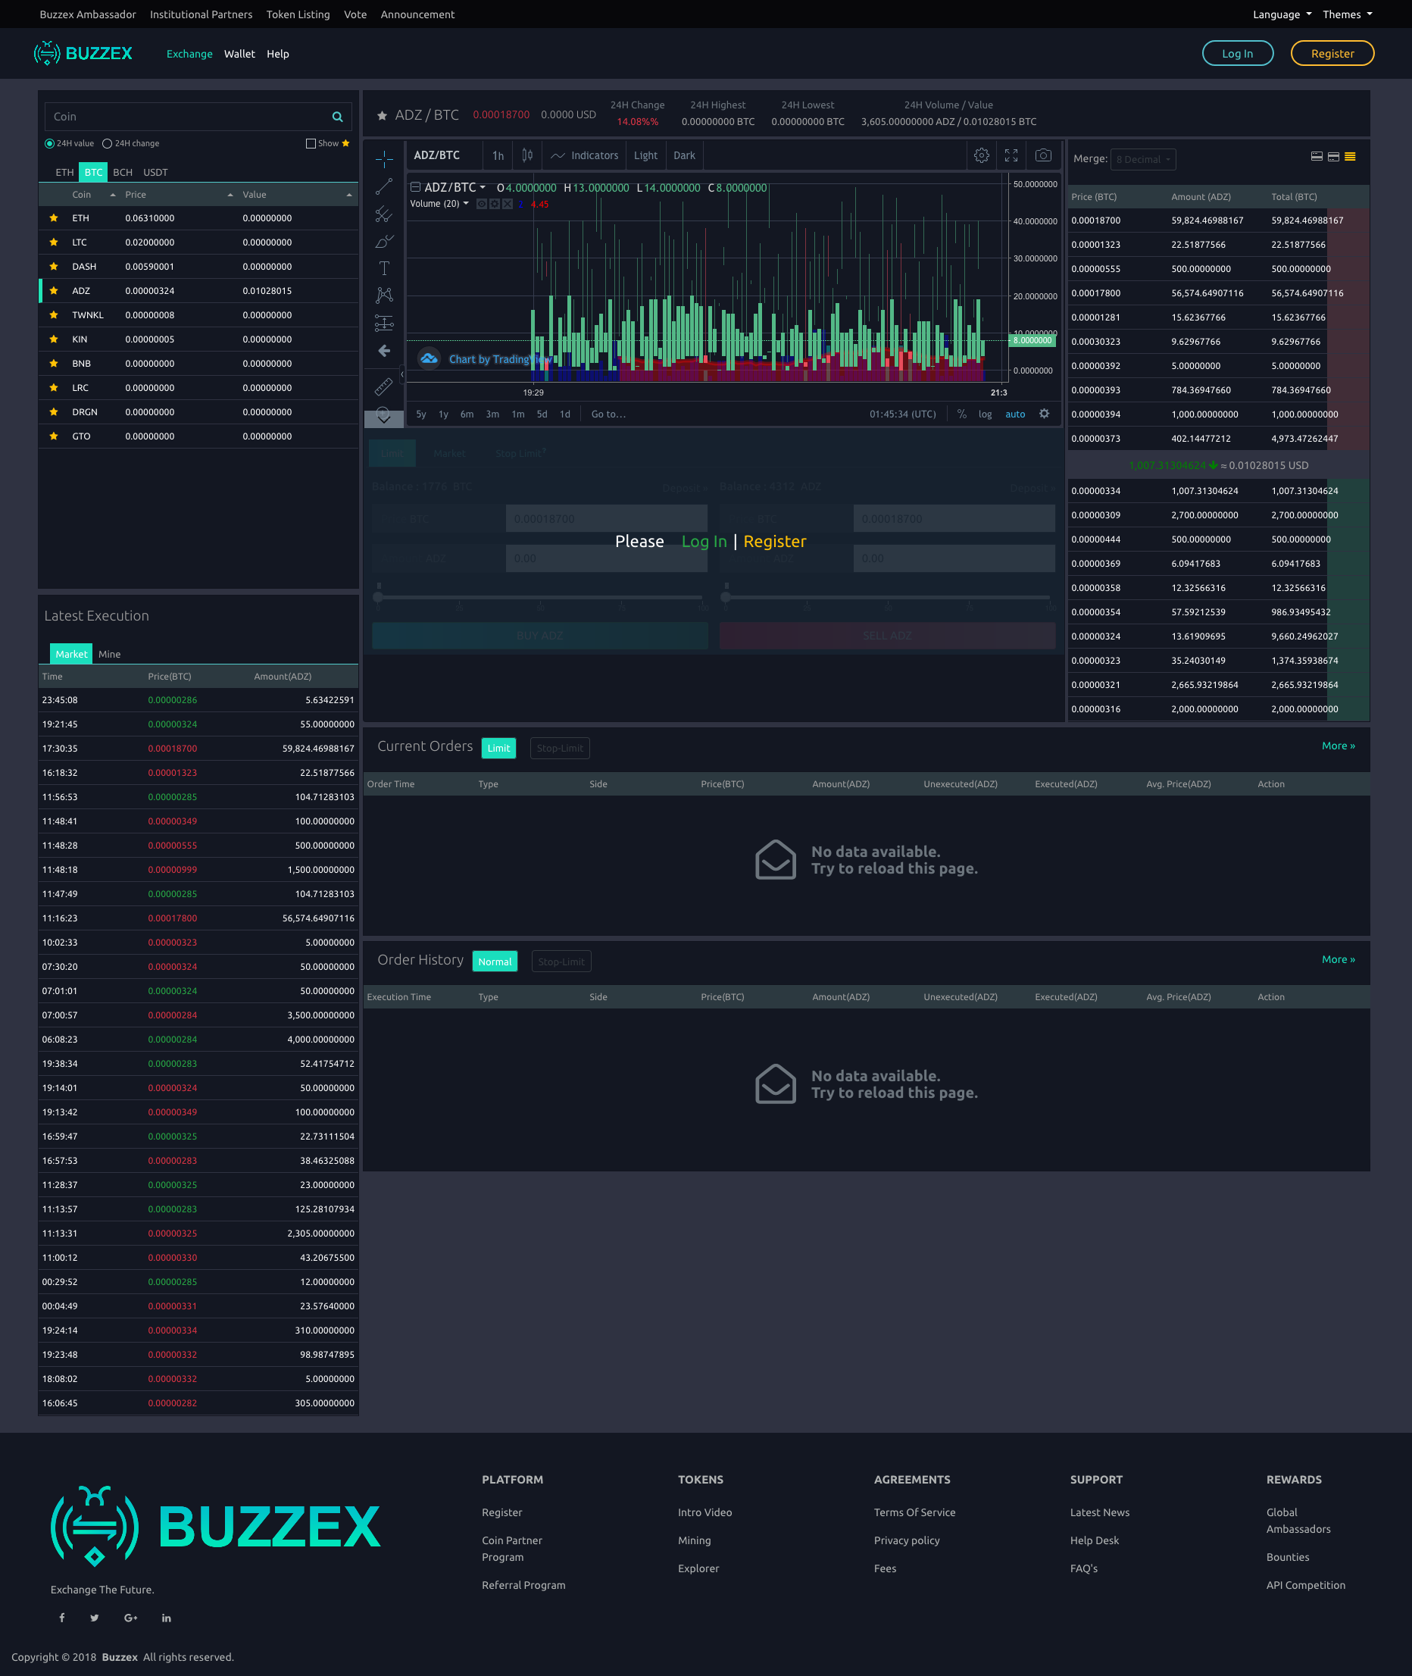Open chart properties gear at top
Image resolution: width=1412 pixels, height=1676 pixels.
click(x=982, y=155)
